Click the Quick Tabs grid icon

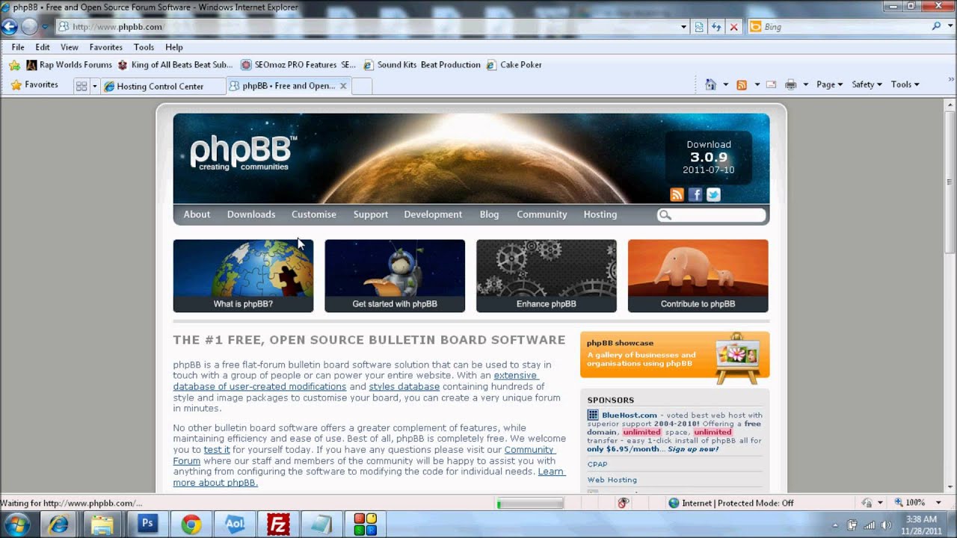point(81,86)
